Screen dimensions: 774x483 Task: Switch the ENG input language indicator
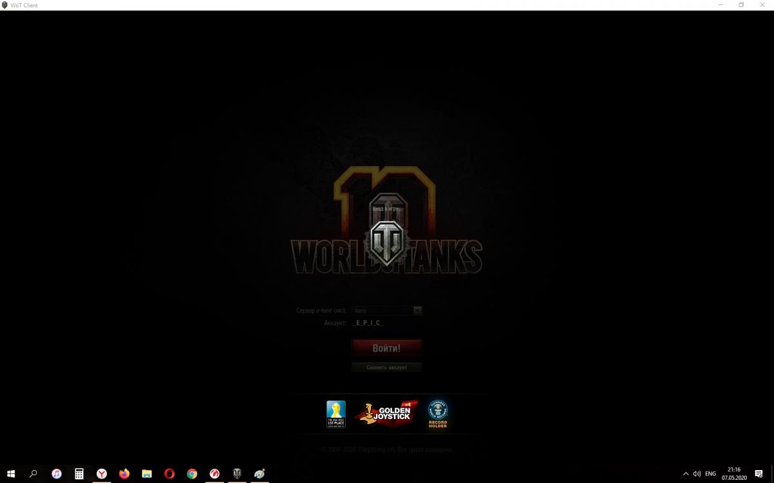[710, 474]
